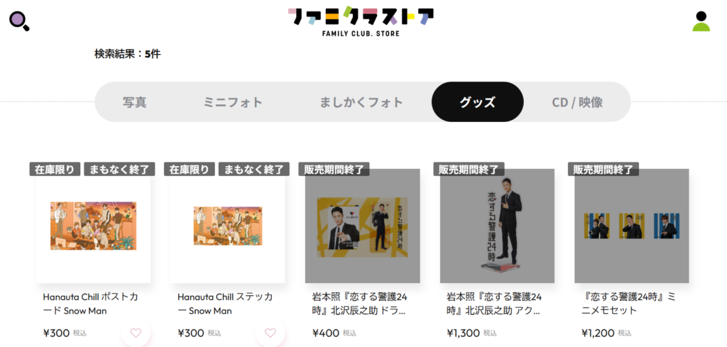Open the 北沢辰之助 acrylic stand thumbnail
Screen dimensions: 727x347
click(x=497, y=226)
